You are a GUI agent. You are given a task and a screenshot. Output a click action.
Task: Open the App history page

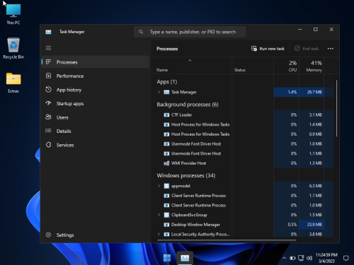[96, 90]
